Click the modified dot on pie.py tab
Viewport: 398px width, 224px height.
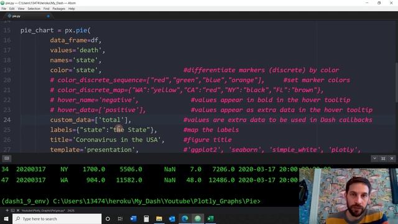tap(49, 16)
